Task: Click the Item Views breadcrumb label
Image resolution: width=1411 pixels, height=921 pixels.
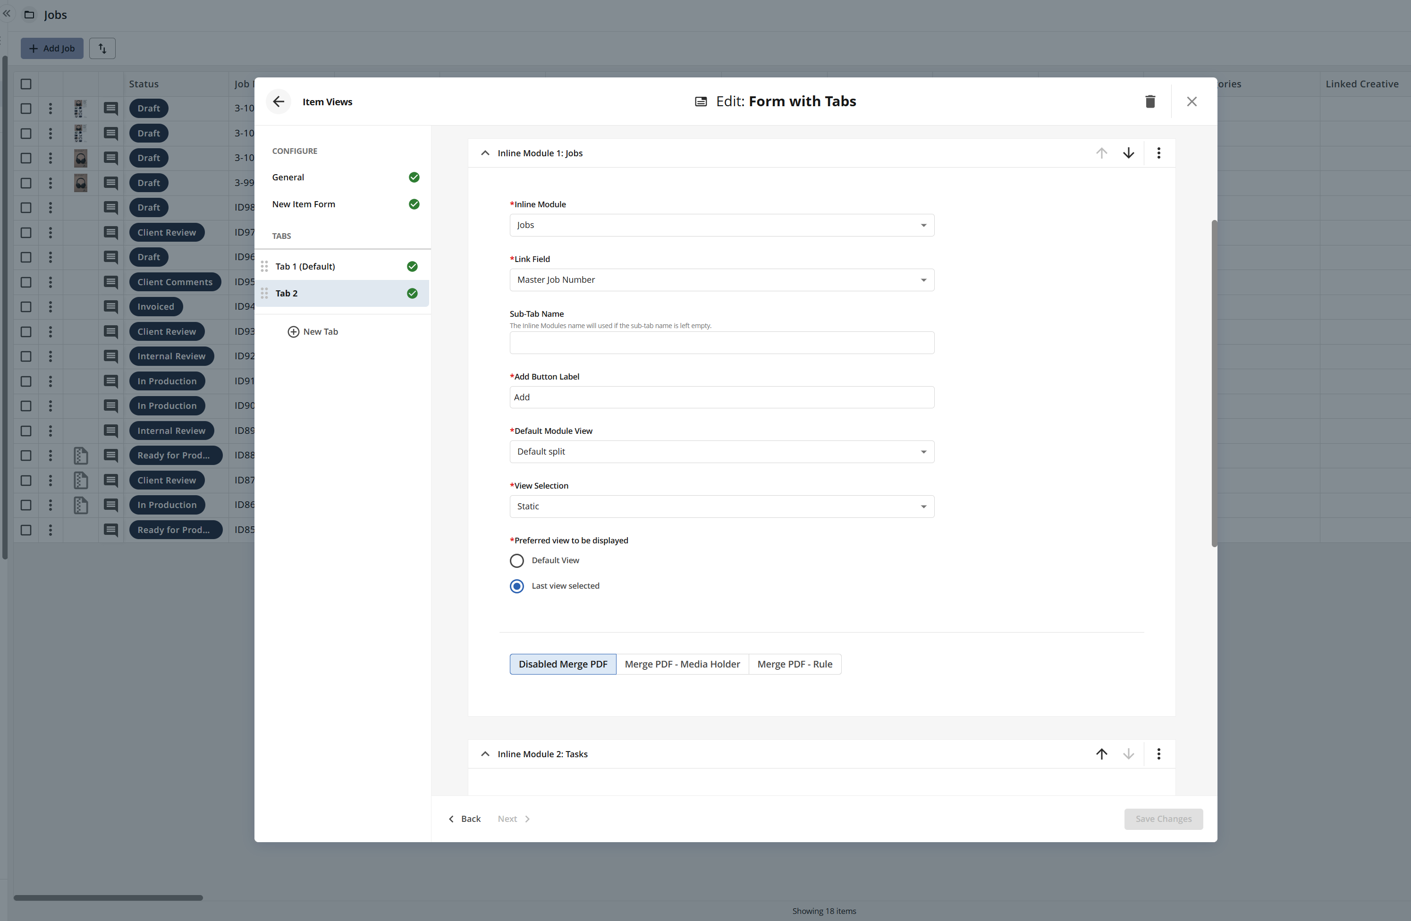Action: [x=327, y=101]
